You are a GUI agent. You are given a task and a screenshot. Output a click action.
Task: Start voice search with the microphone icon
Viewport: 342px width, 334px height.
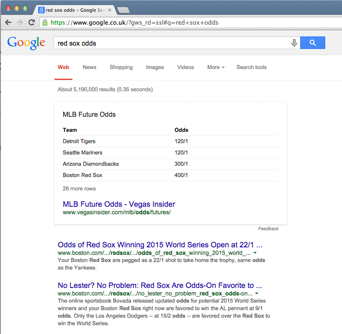coord(294,43)
